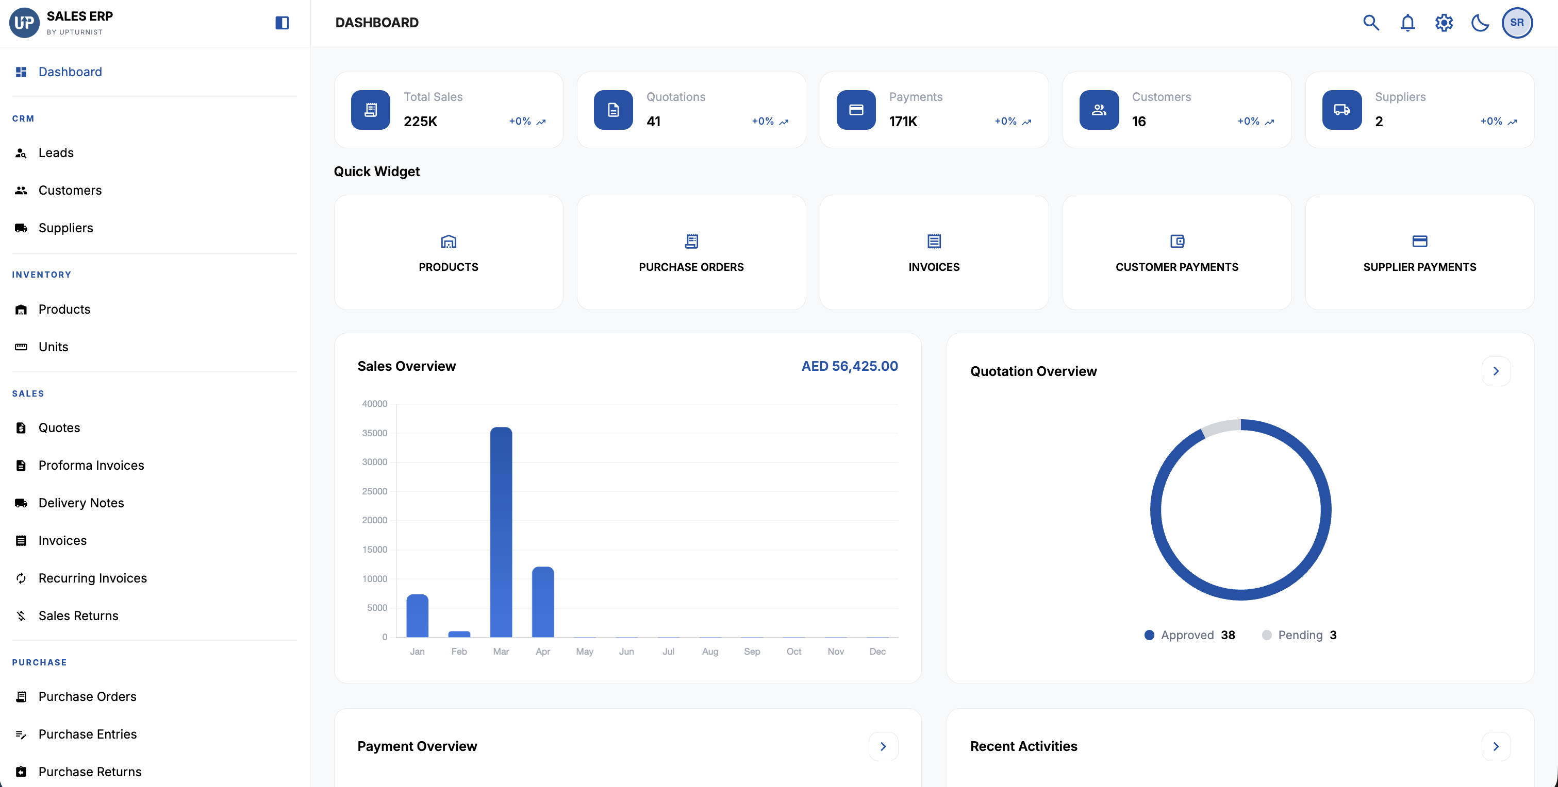Open Units in the sidebar

point(154,347)
